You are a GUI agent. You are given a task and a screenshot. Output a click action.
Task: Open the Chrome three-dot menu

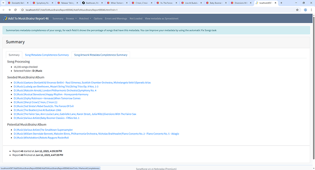pos(312,10)
